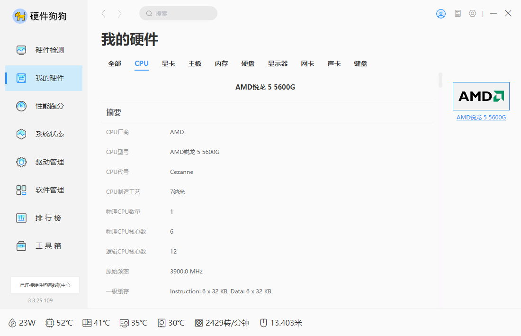Screen dimensions: 521x336
Task: Click the centered AMD锐龙 5 5600G title
Action: (x=265, y=87)
